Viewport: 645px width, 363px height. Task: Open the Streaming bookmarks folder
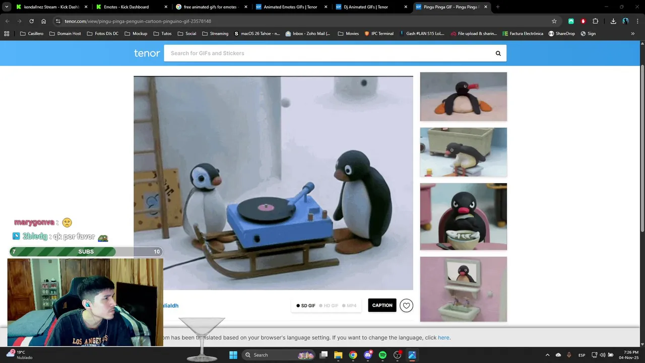[x=215, y=34]
